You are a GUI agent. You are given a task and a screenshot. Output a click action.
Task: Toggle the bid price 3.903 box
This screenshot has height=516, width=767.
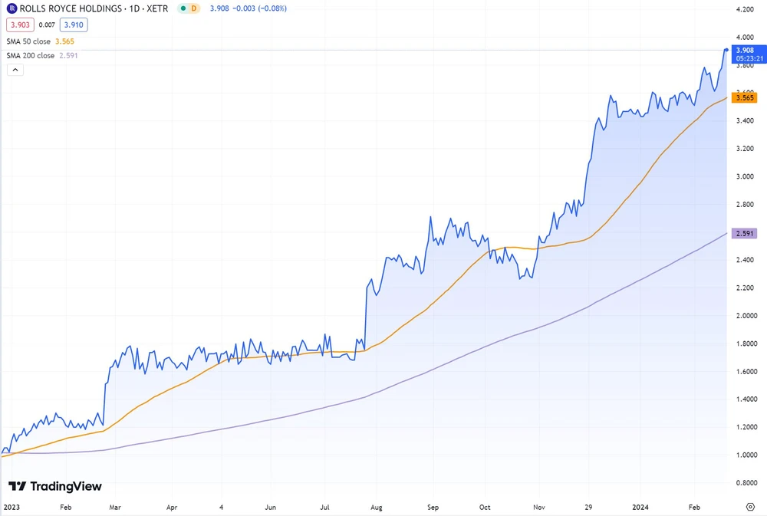click(20, 25)
